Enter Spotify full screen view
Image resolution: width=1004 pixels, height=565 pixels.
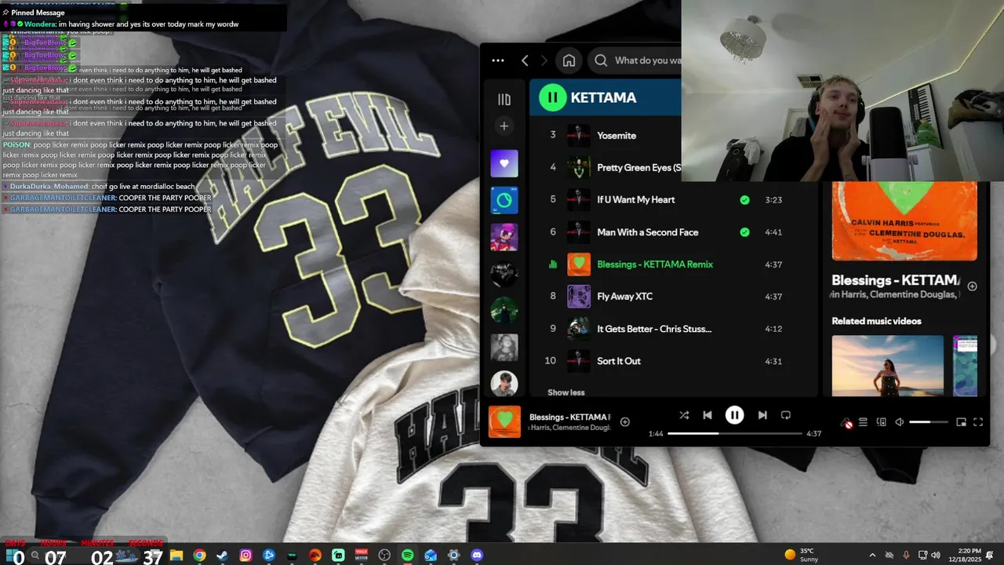tap(978, 422)
